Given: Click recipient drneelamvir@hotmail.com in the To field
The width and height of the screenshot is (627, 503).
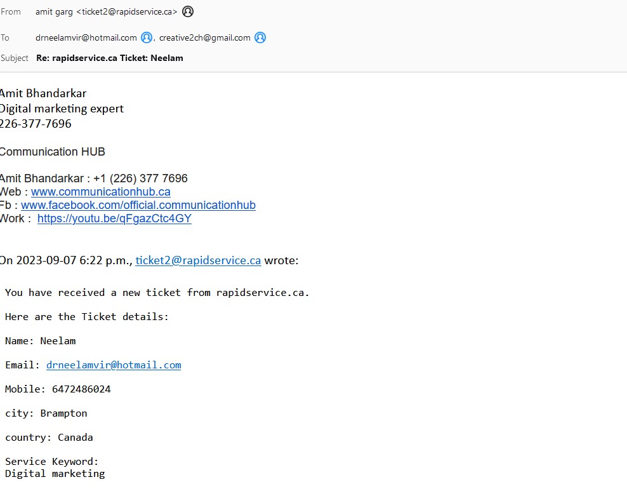Looking at the screenshot, I should (x=86, y=37).
